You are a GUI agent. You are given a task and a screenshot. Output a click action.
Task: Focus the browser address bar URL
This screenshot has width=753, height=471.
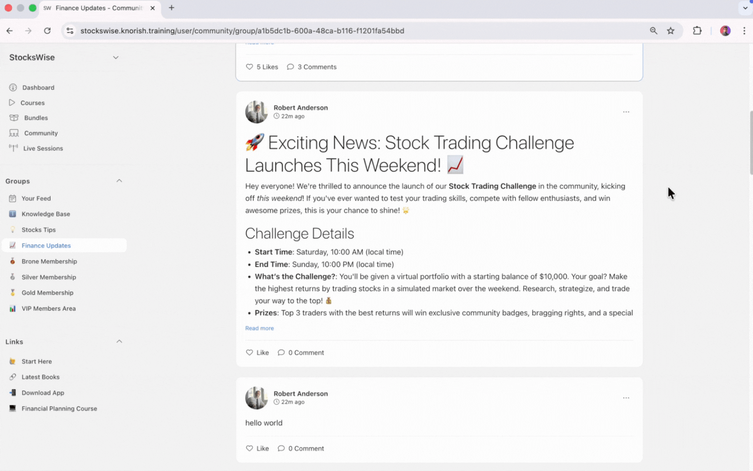coord(242,31)
